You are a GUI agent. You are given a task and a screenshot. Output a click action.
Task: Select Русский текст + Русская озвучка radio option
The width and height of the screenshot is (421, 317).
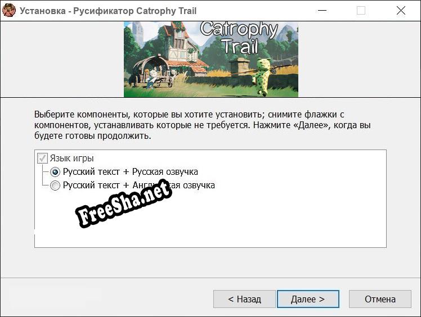coord(55,172)
